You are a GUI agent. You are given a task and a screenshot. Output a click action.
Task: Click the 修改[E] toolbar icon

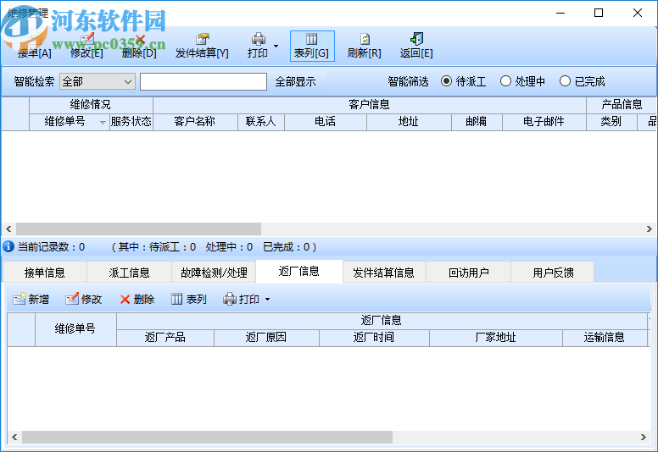tap(86, 40)
